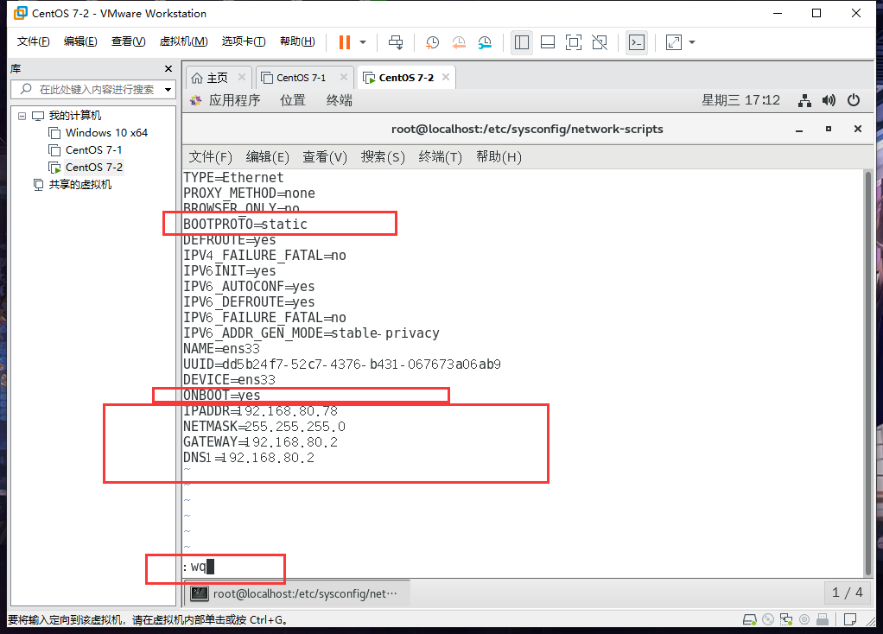Image resolution: width=883 pixels, height=634 pixels.
Task: Open the 虚拟机(M) menu
Action: pyautogui.click(x=183, y=41)
